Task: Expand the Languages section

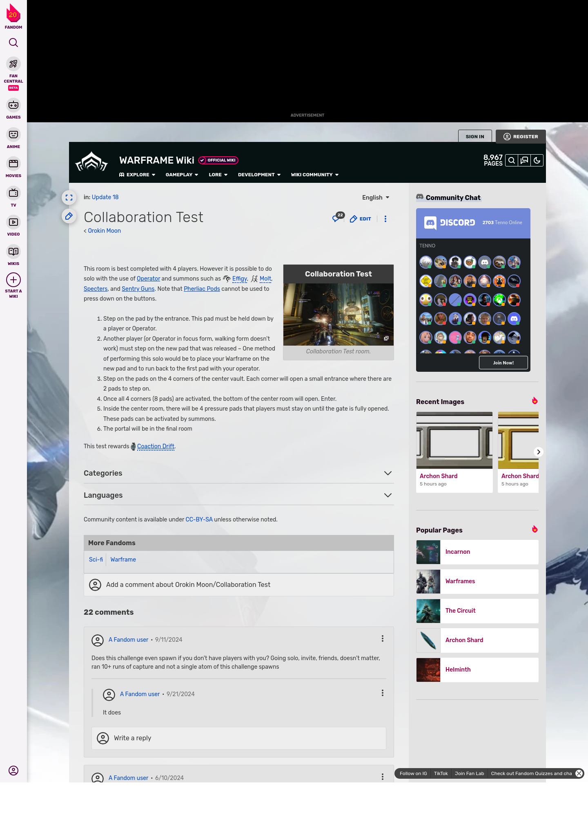Action: coord(239,495)
